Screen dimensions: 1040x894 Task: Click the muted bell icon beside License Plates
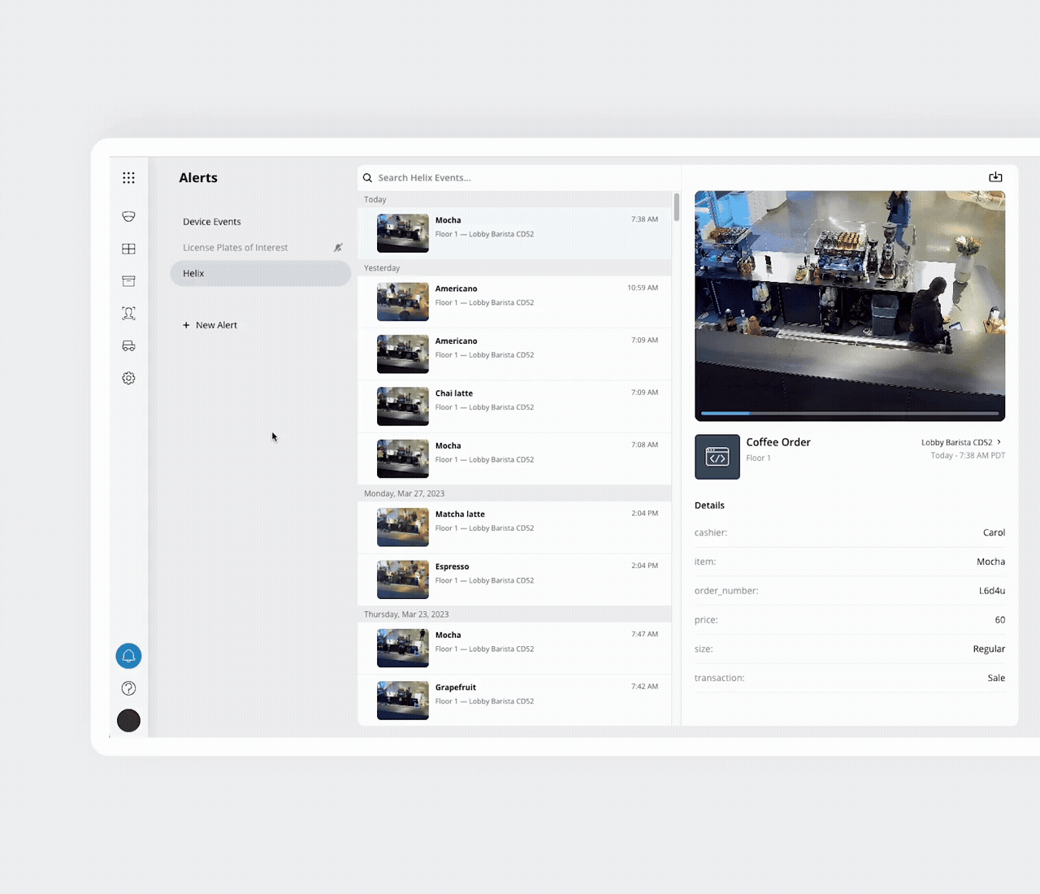point(338,248)
